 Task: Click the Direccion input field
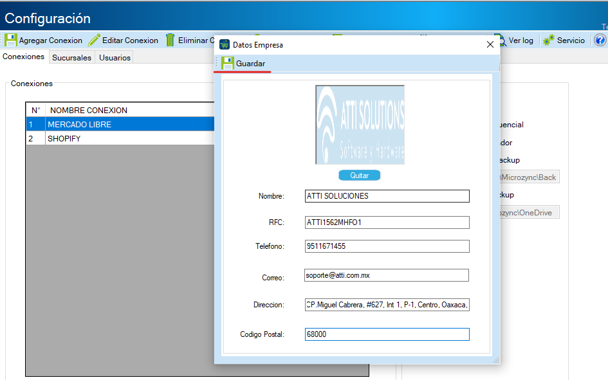(x=387, y=305)
